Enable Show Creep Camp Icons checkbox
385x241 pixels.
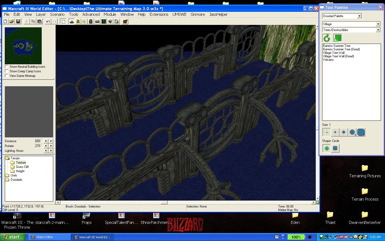7,71
